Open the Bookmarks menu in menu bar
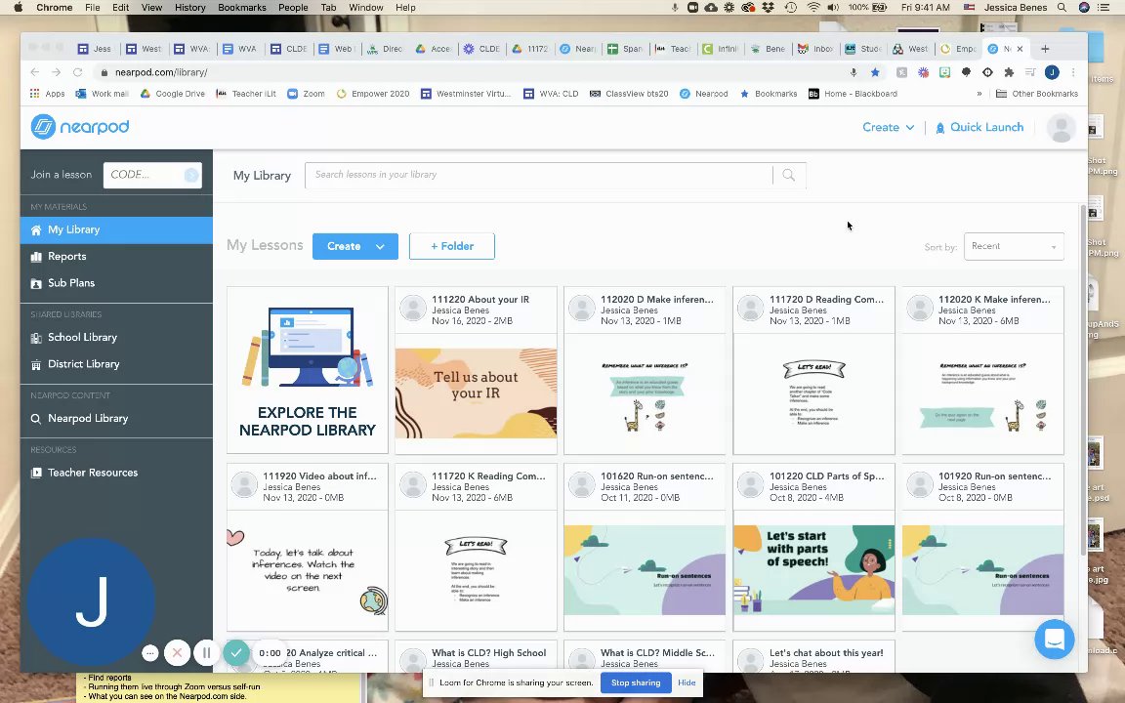1125x703 pixels. pyautogui.click(x=242, y=7)
